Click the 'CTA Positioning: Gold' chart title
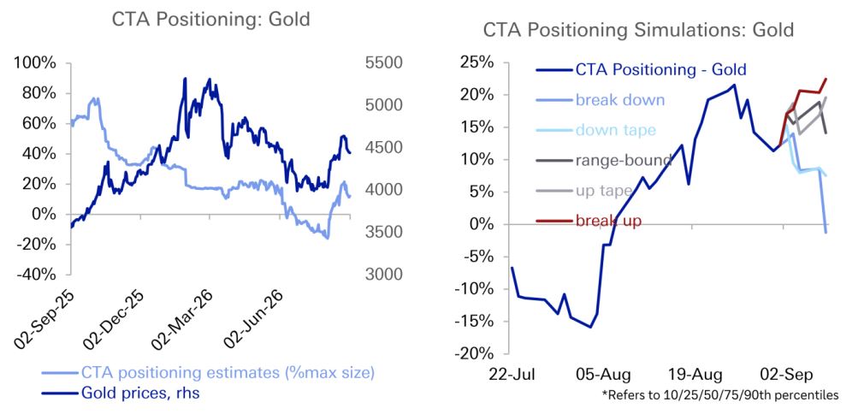864x414 pixels. point(211,20)
